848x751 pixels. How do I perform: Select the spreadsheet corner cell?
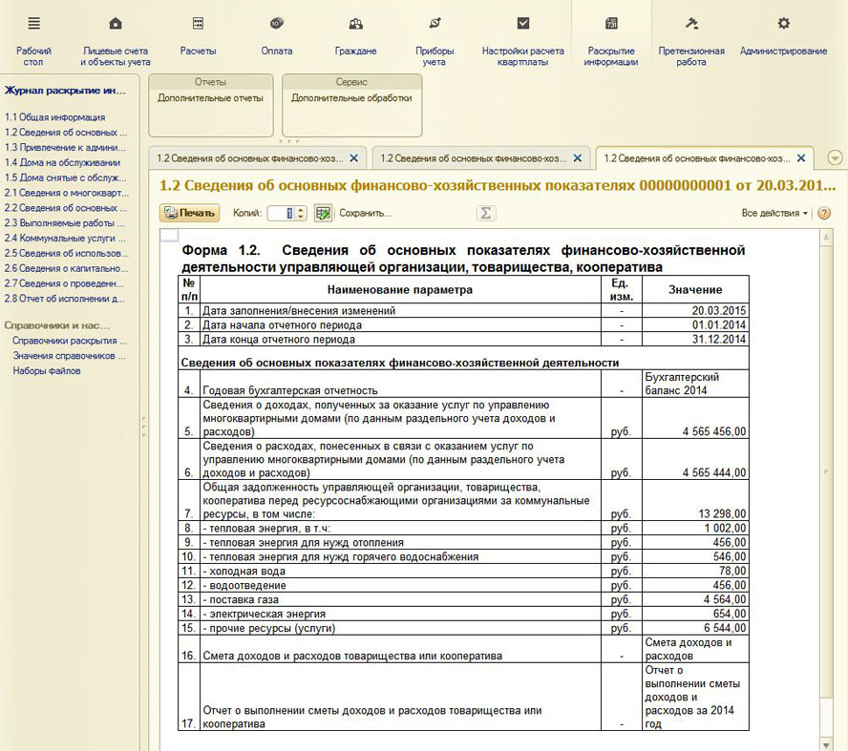coord(169,235)
